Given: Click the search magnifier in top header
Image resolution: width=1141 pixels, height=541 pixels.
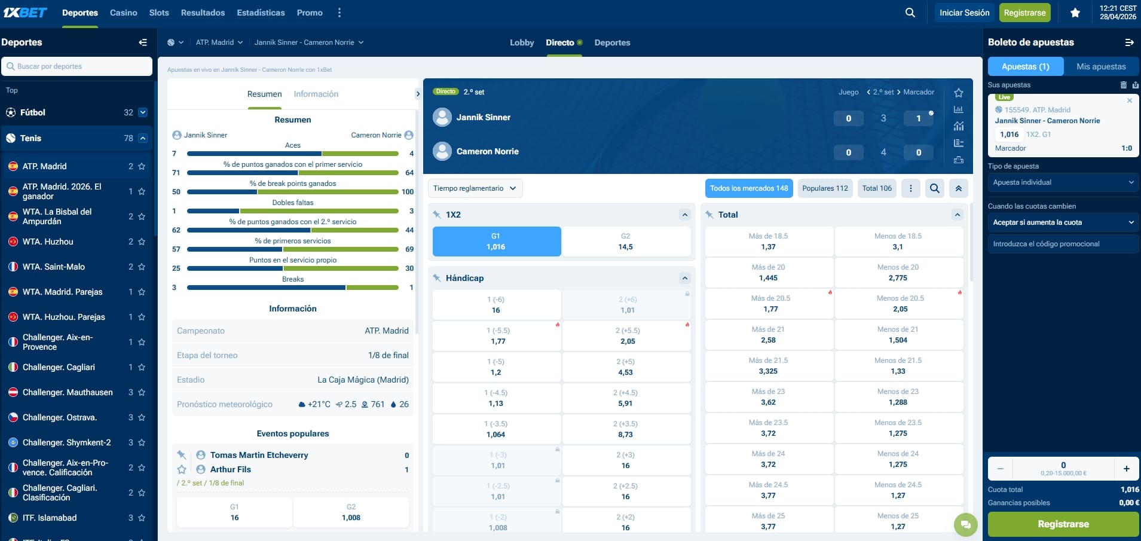Looking at the screenshot, I should (910, 13).
